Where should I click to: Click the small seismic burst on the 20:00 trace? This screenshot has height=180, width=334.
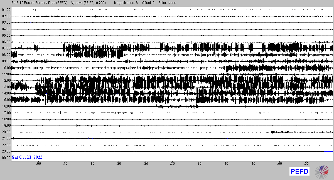tap(273, 132)
